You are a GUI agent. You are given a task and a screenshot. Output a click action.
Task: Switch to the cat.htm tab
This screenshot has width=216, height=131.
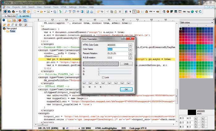[x=24, y=16]
